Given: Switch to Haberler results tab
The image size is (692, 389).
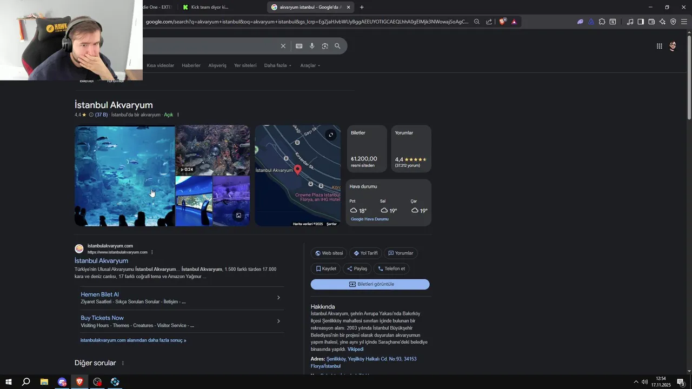Looking at the screenshot, I should pyautogui.click(x=191, y=65).
